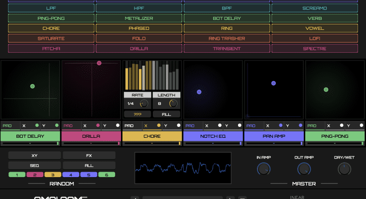
Task: Adjust the mix slider under PAN AMP
Action: click(274, 143)
